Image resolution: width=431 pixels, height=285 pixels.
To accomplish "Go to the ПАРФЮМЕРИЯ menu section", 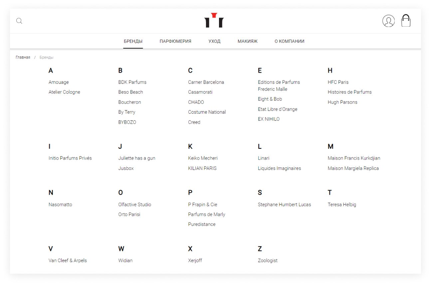I will click(175, 41).
